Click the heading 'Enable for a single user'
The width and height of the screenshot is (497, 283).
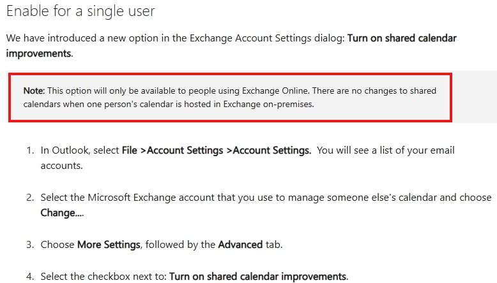click(x=80, y=11)
